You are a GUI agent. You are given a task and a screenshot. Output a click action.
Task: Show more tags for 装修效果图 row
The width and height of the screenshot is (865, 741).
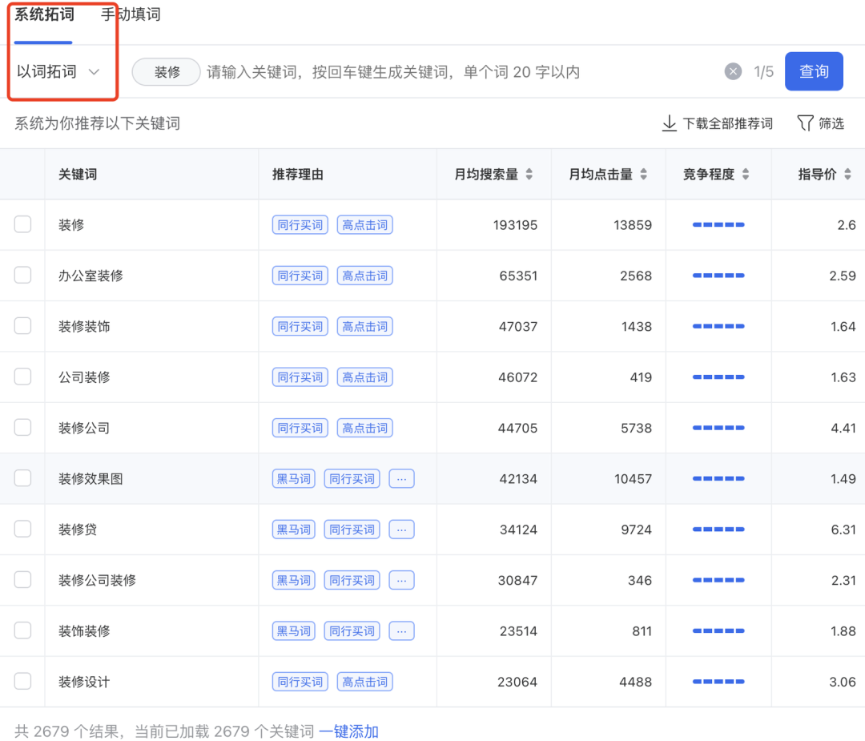coord(401,479)
